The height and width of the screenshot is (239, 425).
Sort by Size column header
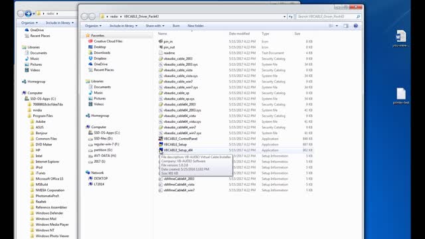click(x=297, y=34)
